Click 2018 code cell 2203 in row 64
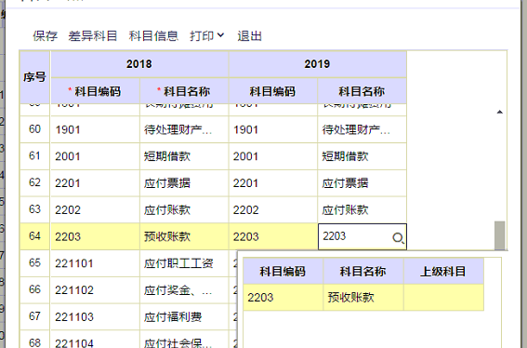The image size is (527, 348). pyautogui.click(x=95, y=236)
